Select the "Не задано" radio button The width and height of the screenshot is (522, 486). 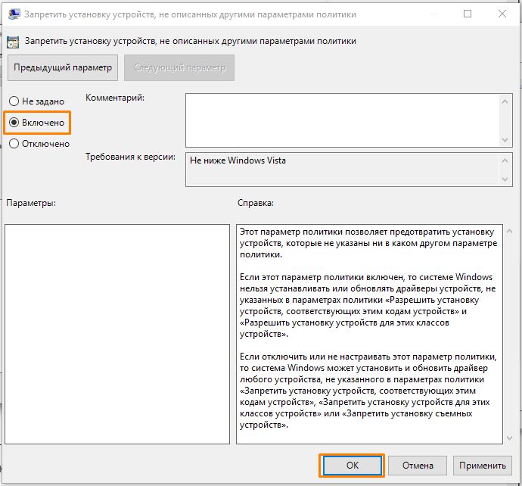coord(14,101)
